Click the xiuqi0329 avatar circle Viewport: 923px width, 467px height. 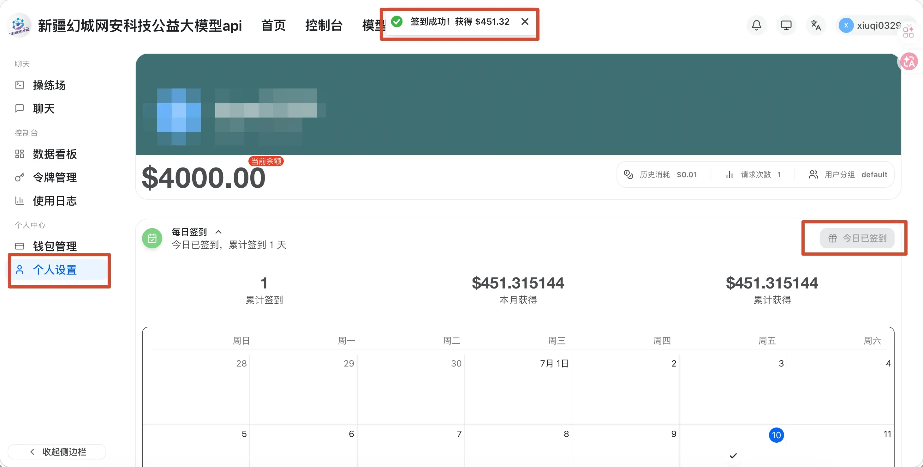[846, 25]
